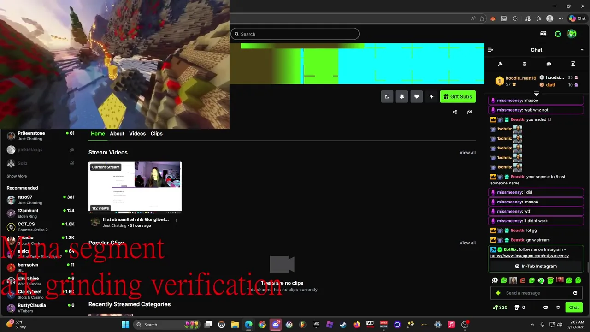Open the moderator gavel tool

tap(500, 64)
